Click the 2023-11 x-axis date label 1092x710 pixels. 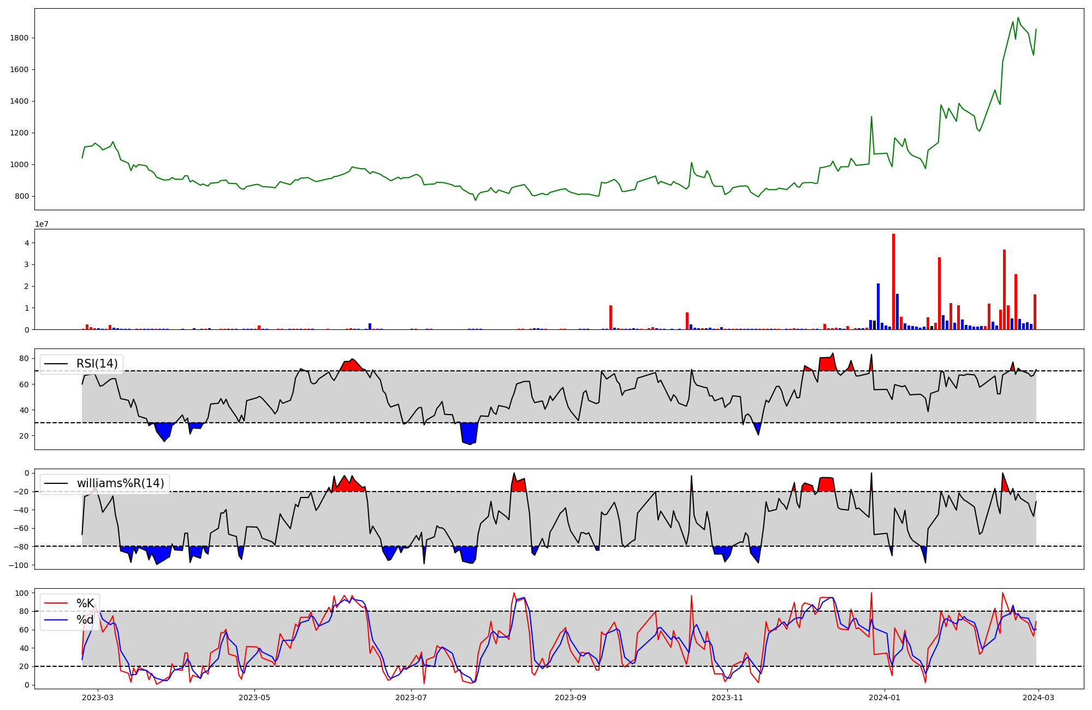coord(728,697)
